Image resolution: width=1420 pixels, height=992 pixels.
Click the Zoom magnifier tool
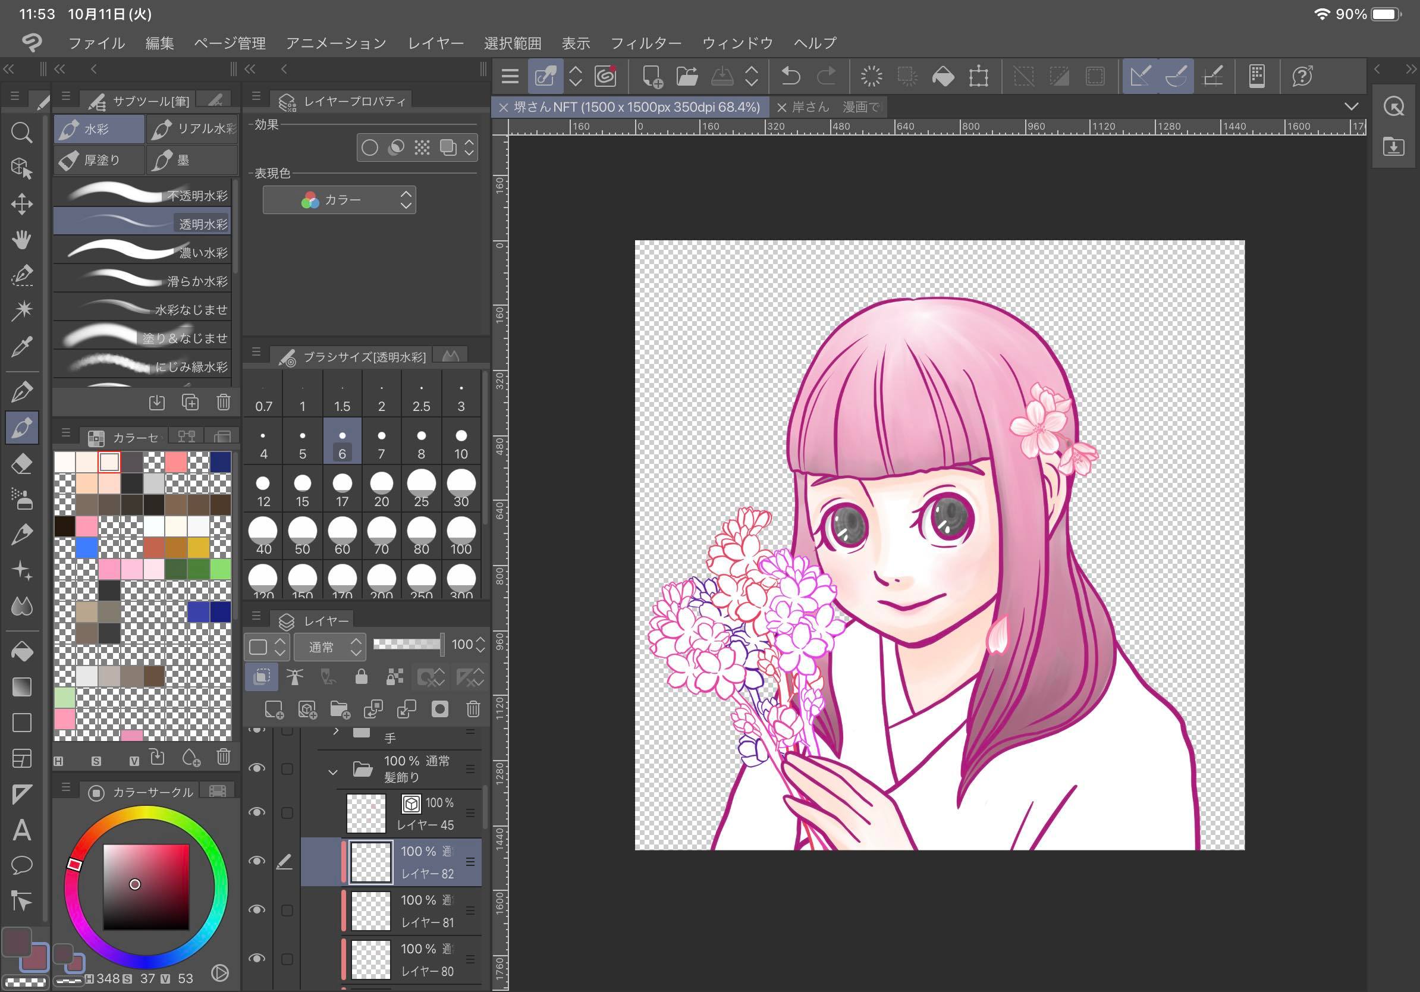[21, 133]
